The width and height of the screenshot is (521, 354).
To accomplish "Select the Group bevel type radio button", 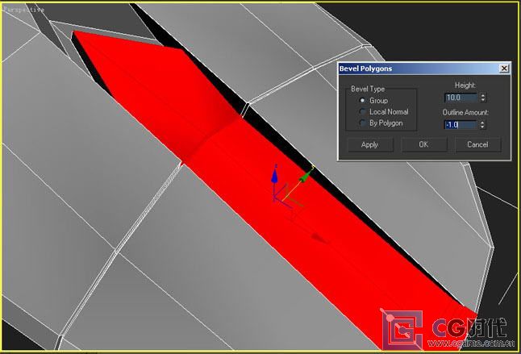I will 363,100.
